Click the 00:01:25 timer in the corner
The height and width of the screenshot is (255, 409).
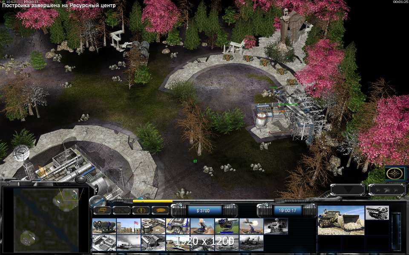(x=400, y=2)
